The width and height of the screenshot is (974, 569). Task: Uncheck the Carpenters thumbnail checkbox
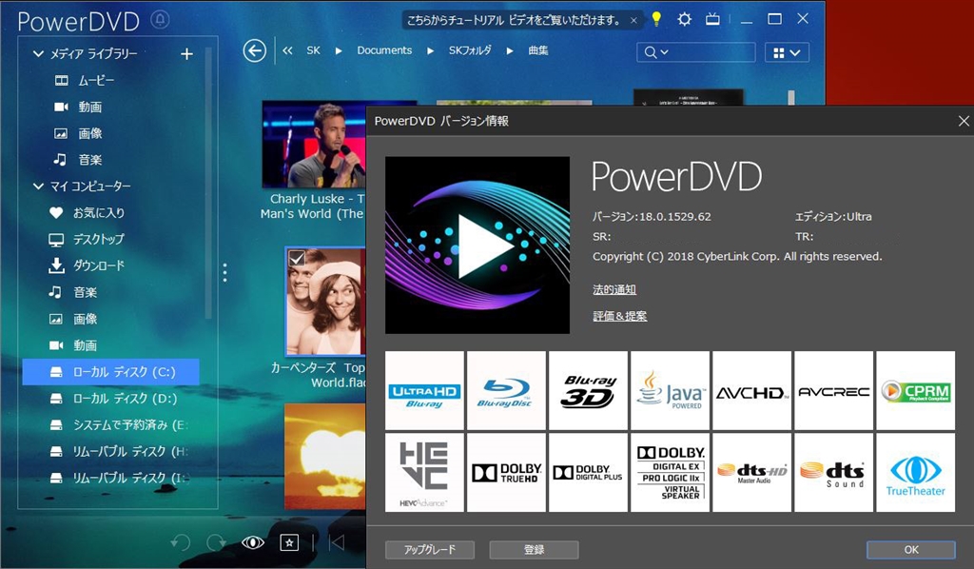click(297, 258)
